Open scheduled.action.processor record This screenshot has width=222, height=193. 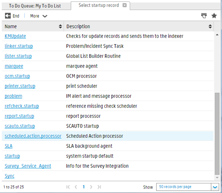click(33, 136)
